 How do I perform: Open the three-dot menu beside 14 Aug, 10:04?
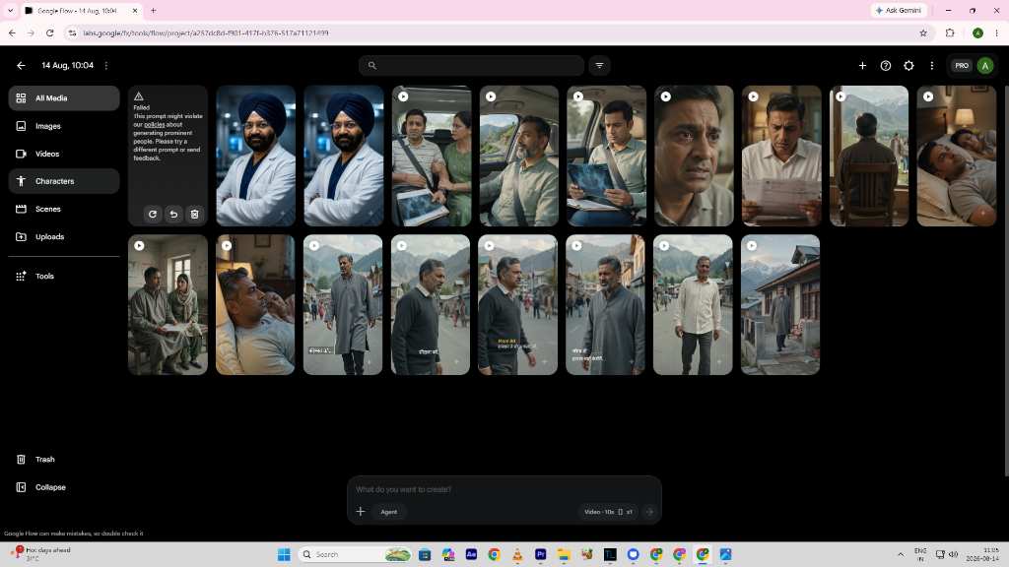coord(106,66)
